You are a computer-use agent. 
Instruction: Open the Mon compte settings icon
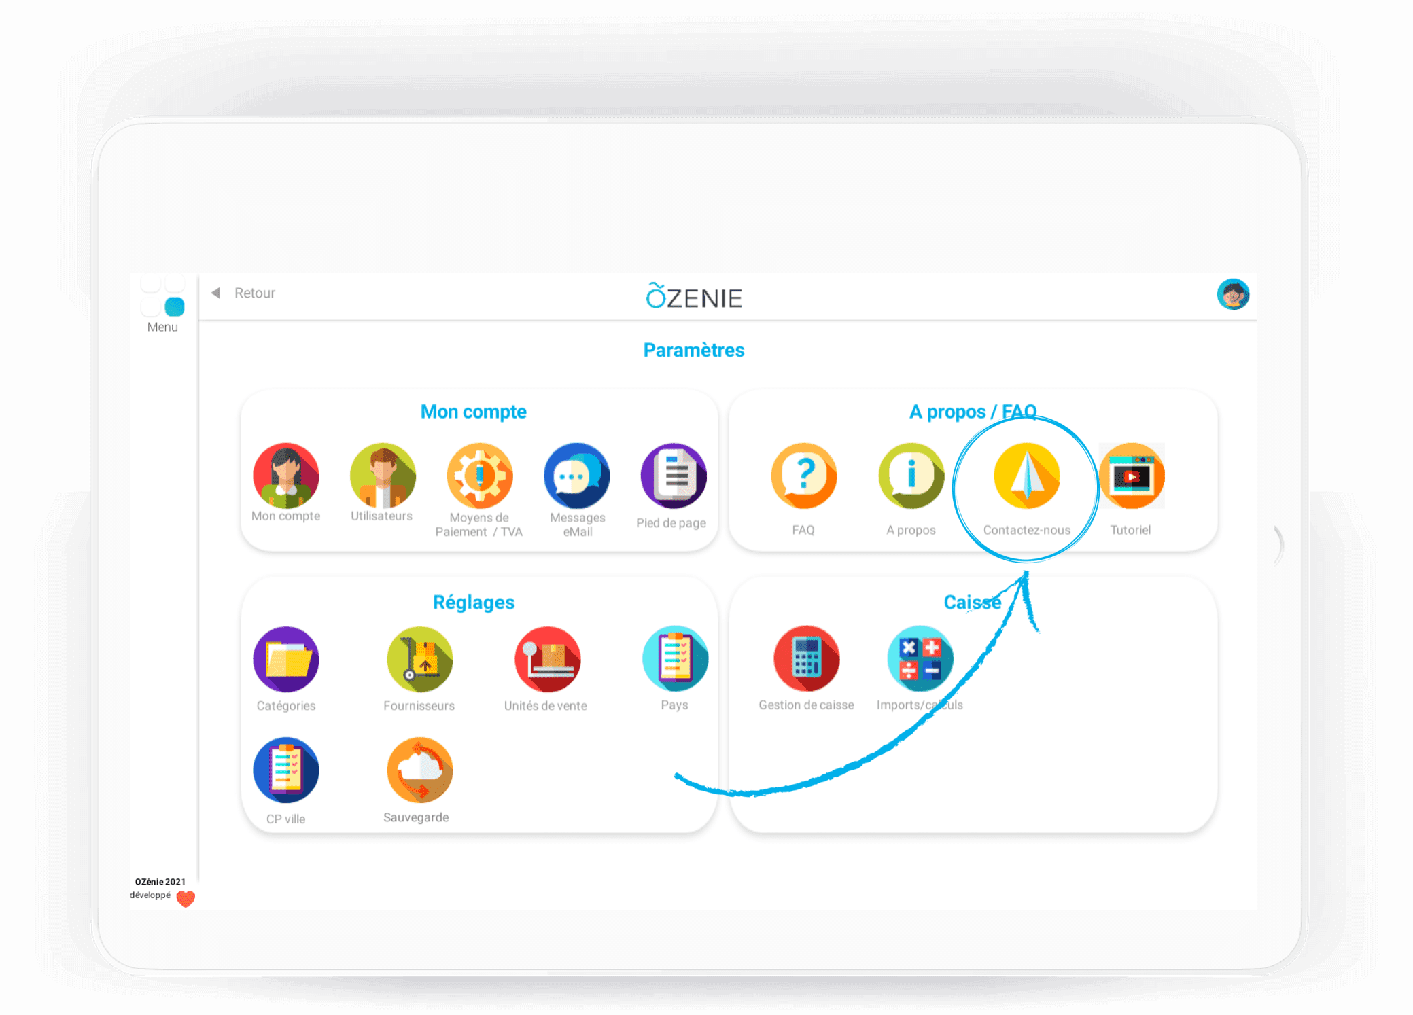pos(286,476)
